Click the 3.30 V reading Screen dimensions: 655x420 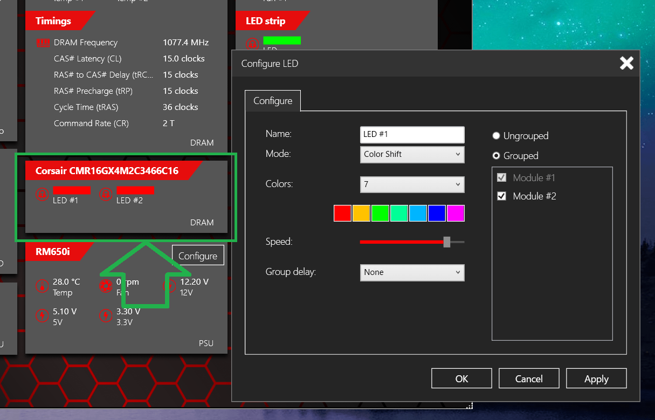point(128,312)
